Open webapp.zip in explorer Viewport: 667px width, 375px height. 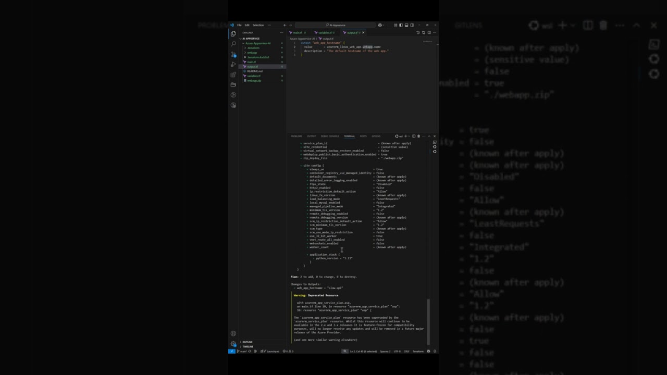[262, 81]
